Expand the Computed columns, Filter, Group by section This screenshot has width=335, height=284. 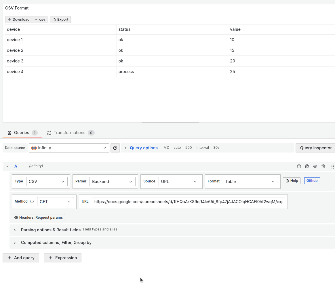coord(56,243)
